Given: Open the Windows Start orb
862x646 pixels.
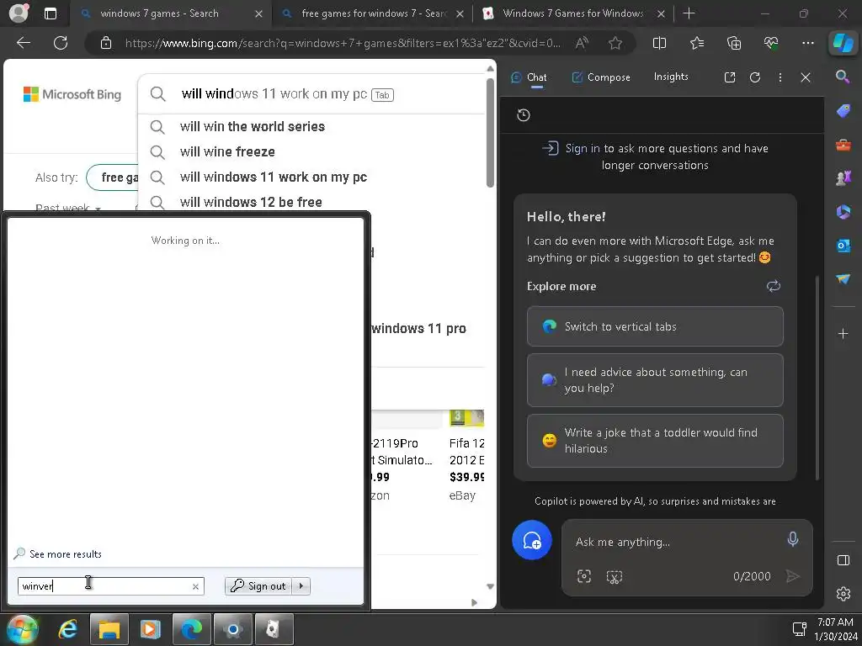Looking at the screenshot, I should pyautogui.click(x=23, y=629).
